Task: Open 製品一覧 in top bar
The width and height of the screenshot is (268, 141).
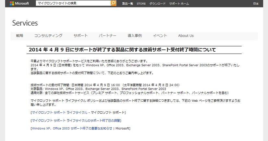Action: click(128, 4)
